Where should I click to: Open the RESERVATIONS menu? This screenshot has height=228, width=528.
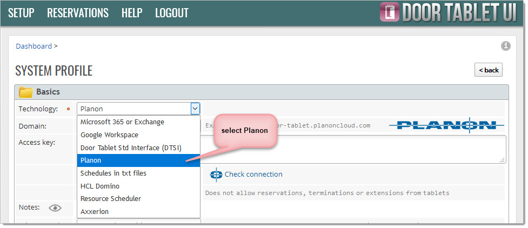coord(78,13)
